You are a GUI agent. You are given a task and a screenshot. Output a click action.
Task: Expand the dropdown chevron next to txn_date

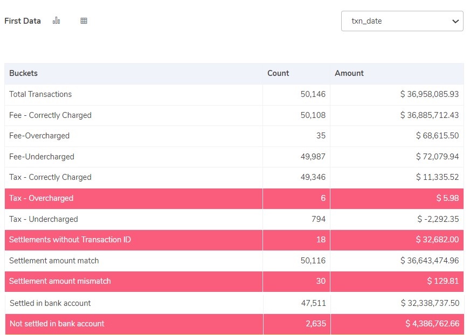[x=455, y=21]
